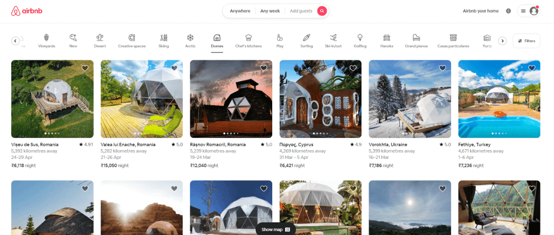Select the Play category

tap(280, 41)
